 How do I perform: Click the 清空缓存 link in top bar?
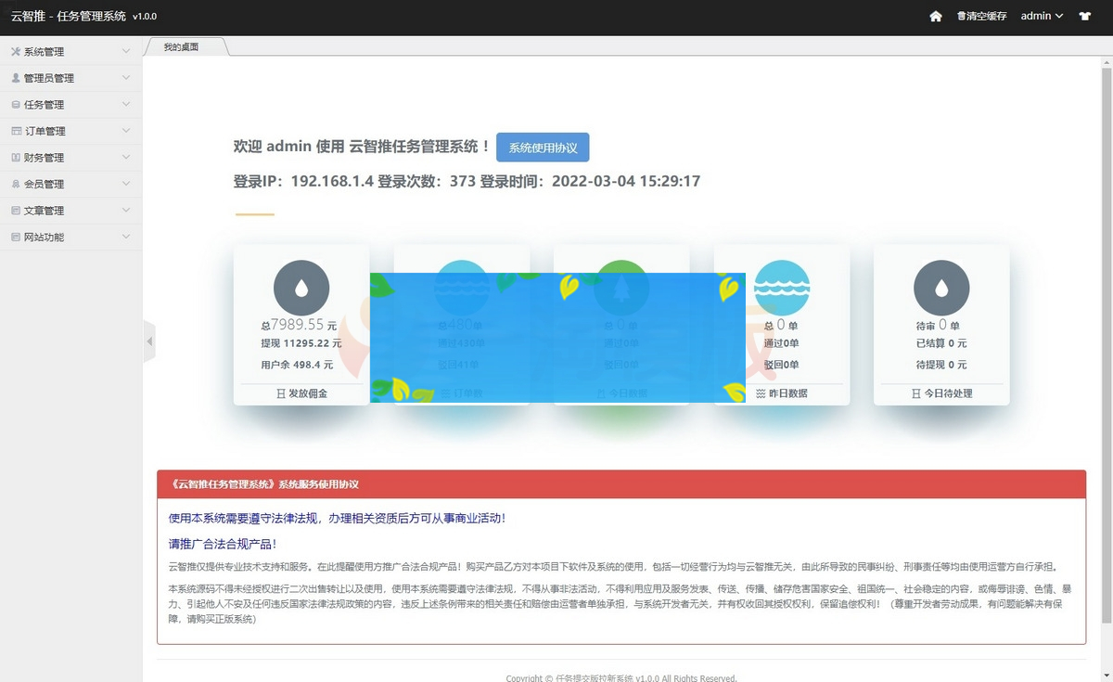click(x=981, y=16)
